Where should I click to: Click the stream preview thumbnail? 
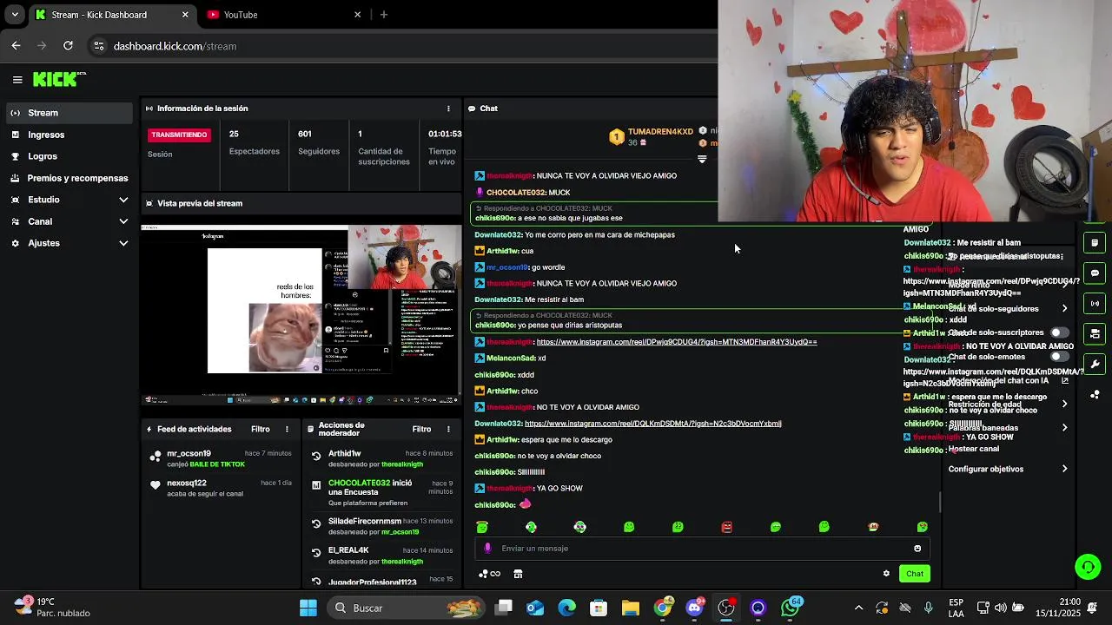pos(301,314)
